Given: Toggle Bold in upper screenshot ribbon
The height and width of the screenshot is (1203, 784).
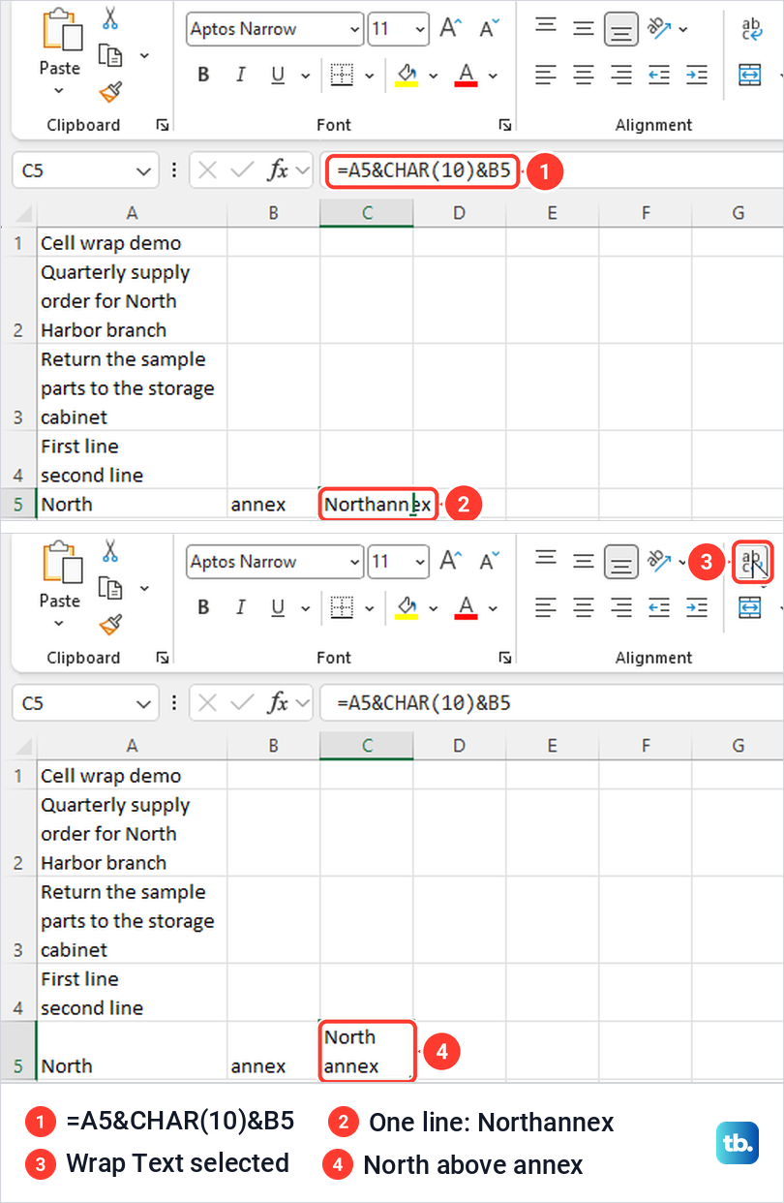Looking at the screenshot, I should (x=203, y=75).
